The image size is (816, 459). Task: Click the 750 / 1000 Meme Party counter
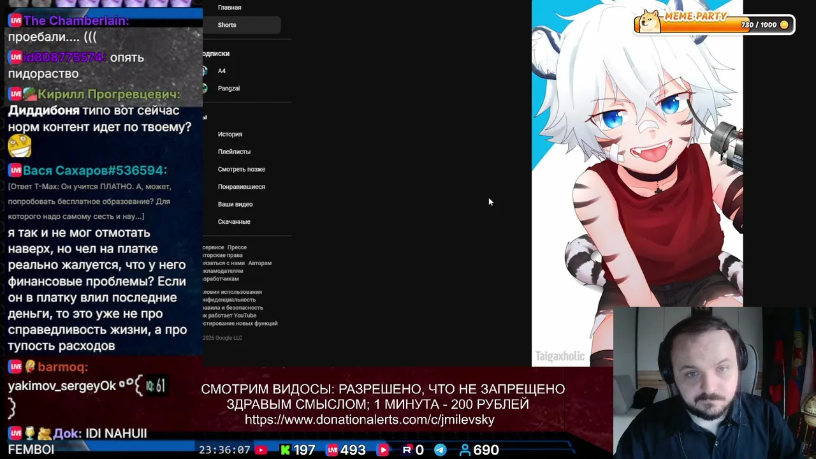759,25
